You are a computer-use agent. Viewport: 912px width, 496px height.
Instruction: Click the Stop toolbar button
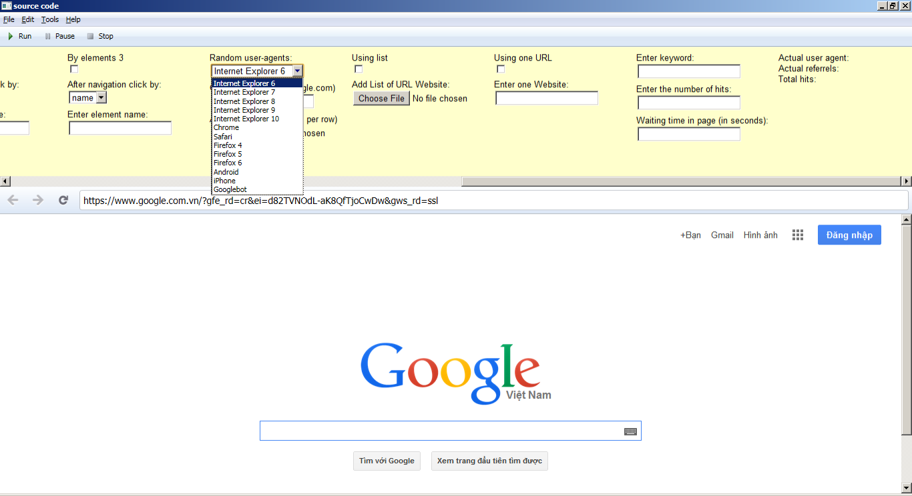tap(100, 36)
